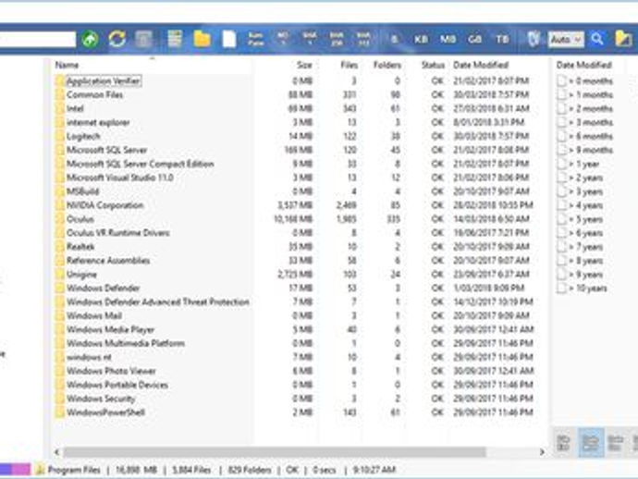638x479 pixels.
Task: Click the refresh scan icon
Action: coord(117,39)
